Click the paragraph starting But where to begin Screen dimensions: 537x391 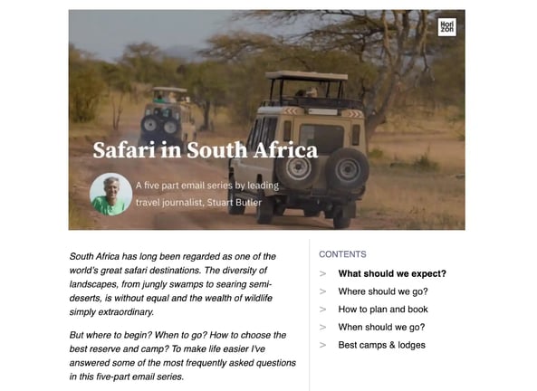pos(183,356)
